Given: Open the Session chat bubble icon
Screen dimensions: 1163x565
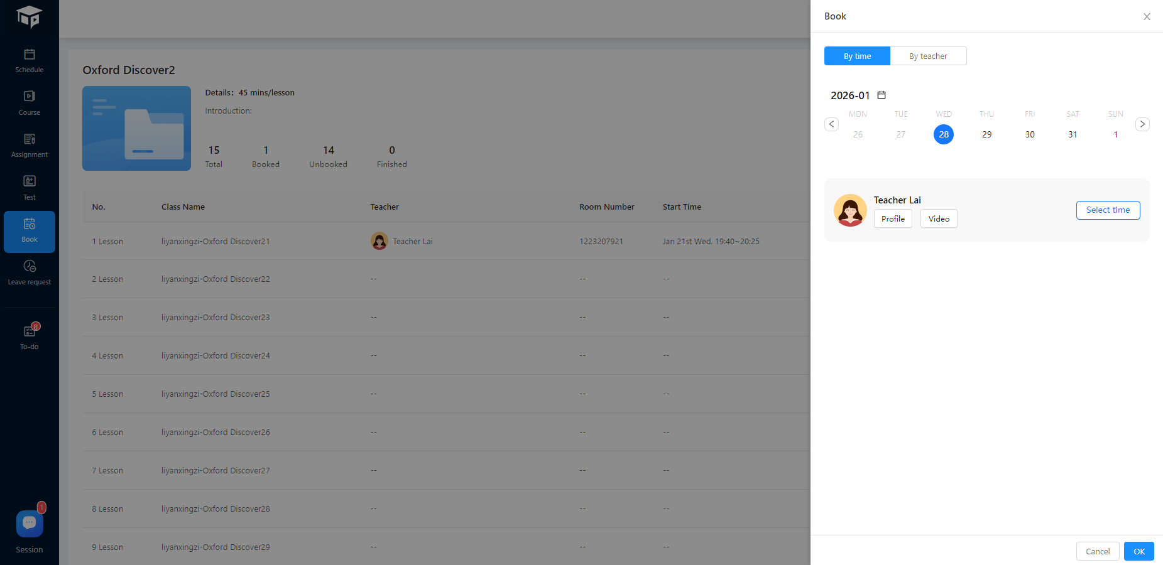Looking at the screenshot, I should point(30,524).
